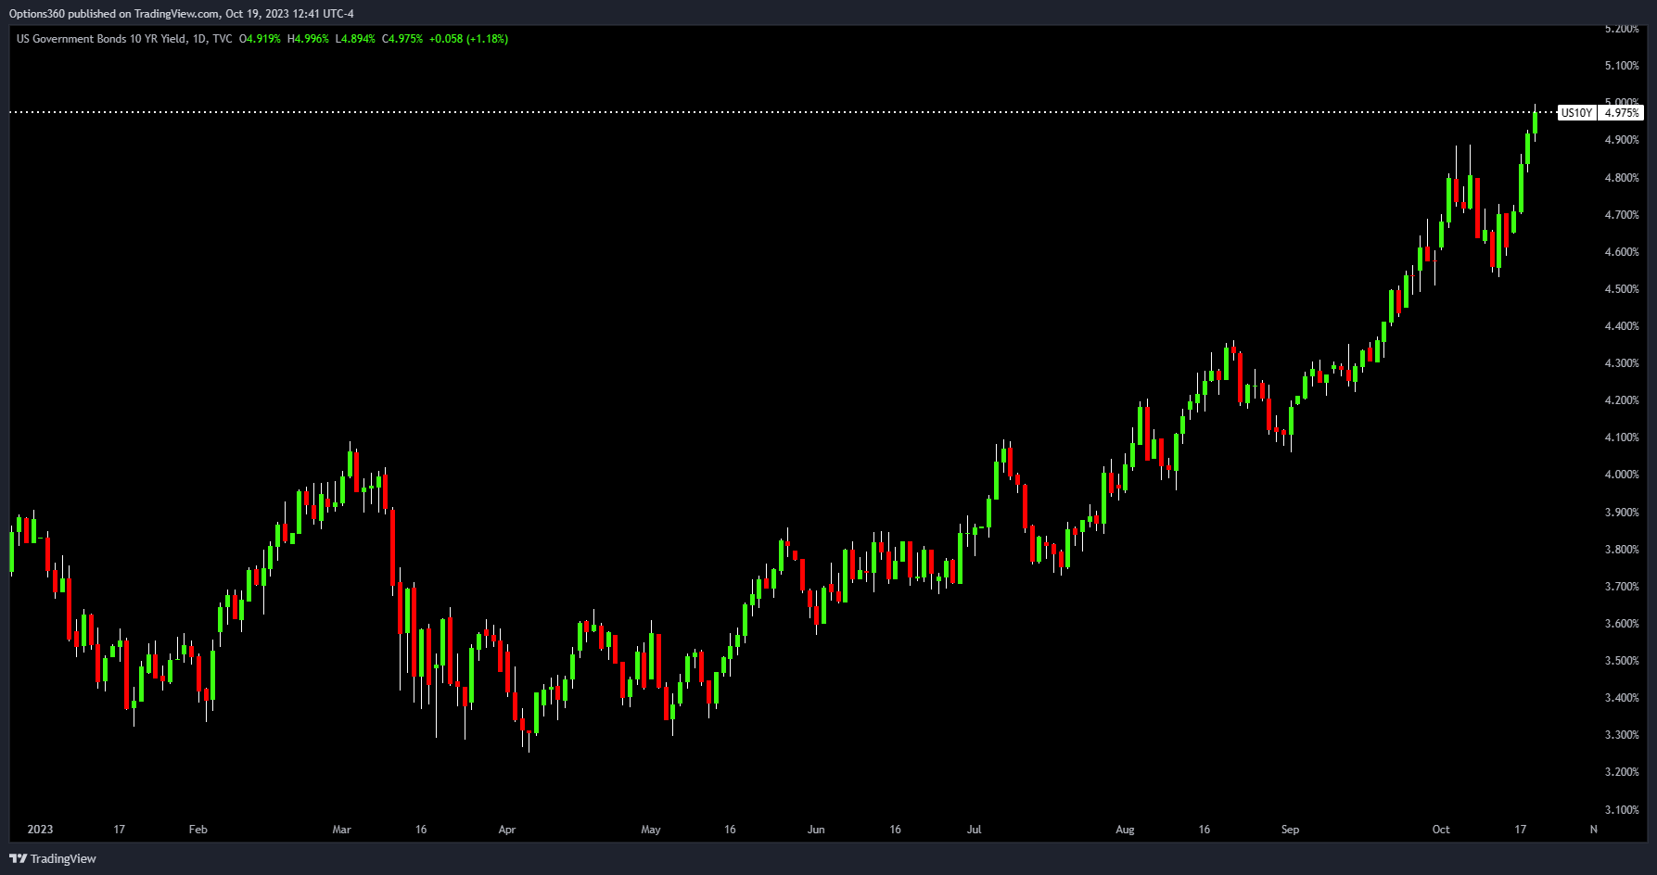Click the TVC source label
This screenshot has width=1657, height=875.
[x=223, y=39]
